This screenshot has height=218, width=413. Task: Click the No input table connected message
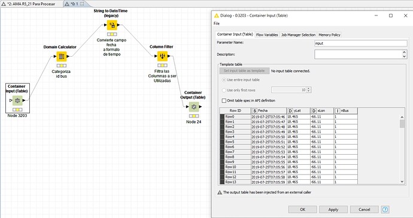click(290, 71)
